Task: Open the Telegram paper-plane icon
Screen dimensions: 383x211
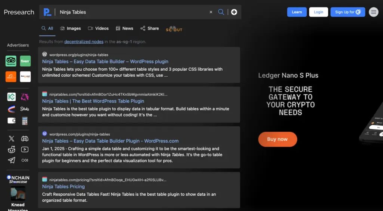Action: (x=12, y=160)
